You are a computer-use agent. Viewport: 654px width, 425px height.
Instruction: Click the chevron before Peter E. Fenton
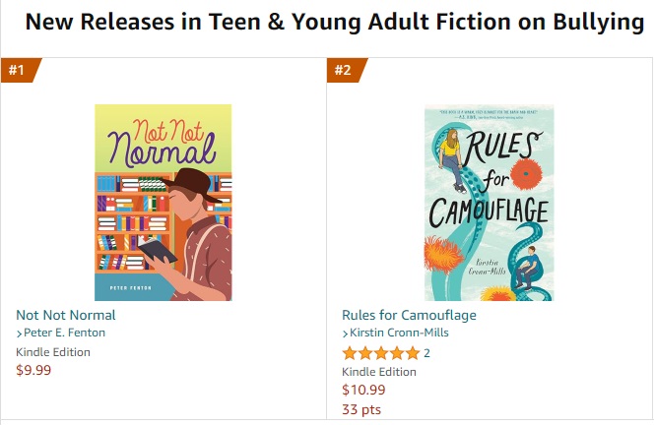point(20,334)
